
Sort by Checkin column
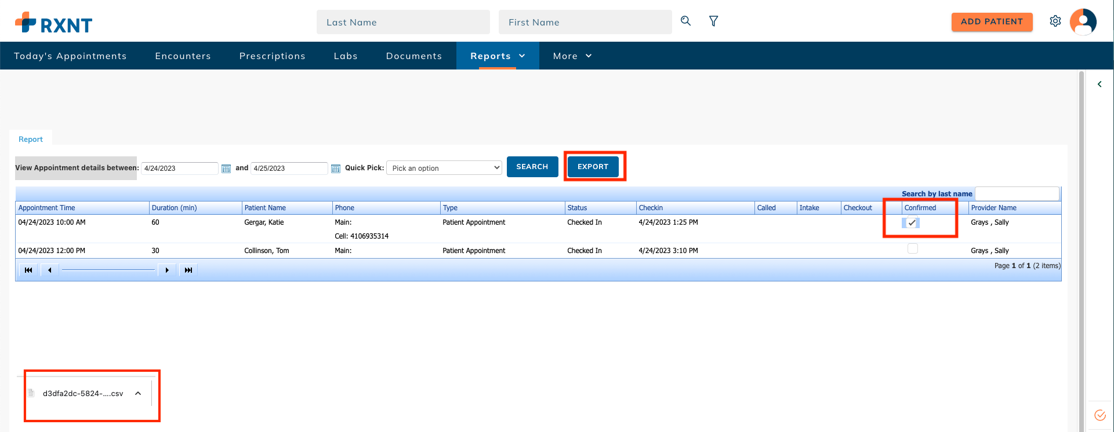(x=695, y=208)
